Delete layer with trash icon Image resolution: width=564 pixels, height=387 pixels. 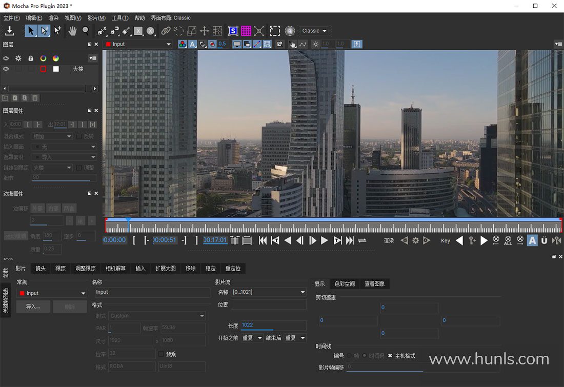35,98
